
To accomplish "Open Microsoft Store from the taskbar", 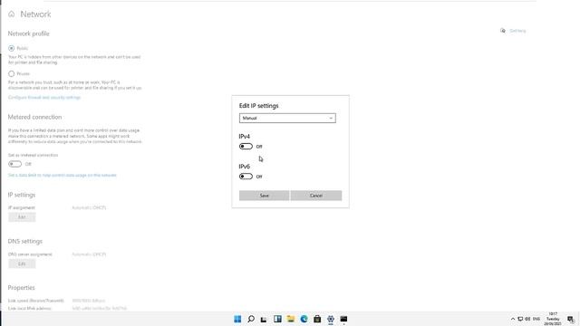I will pos(317,319).
